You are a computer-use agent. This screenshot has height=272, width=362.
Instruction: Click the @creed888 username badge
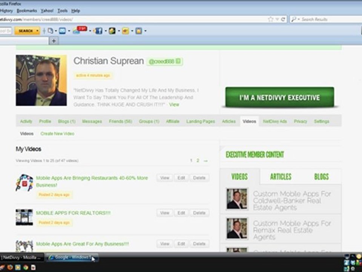(164, 61)
